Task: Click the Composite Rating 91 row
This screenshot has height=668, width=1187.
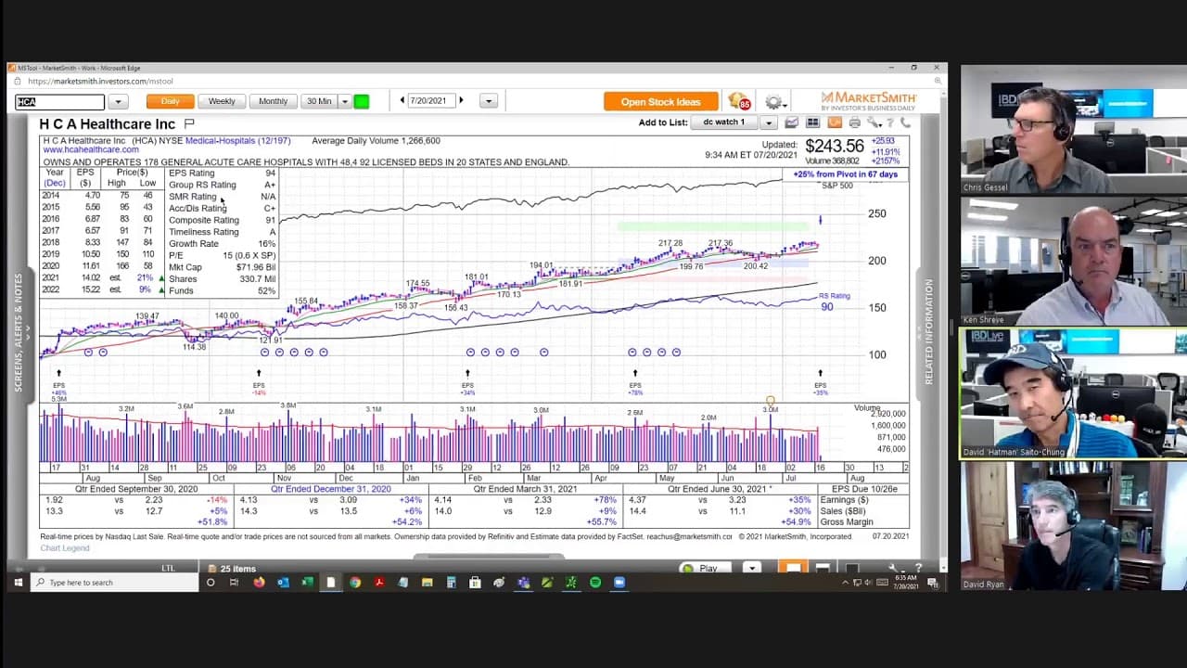Action: pyautogui.click(x=222, y=221)
